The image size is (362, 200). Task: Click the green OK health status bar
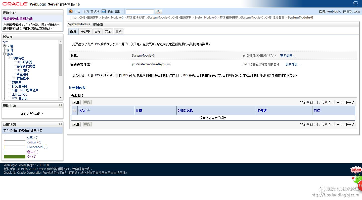pyautogui.click(x=14, y=156)
